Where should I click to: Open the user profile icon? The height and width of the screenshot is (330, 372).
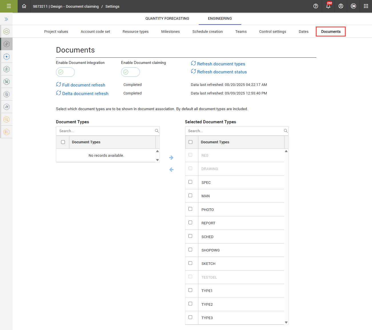(x=341, y=6)
